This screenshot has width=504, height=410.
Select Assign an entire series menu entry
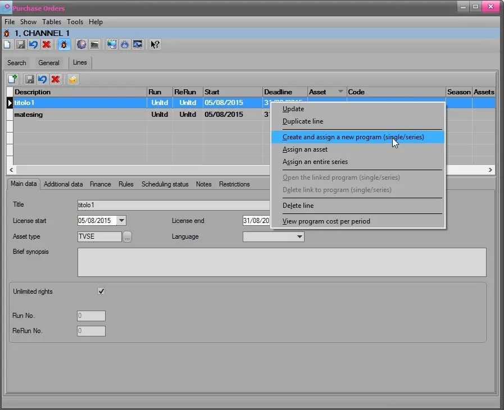tap(315, 162)
